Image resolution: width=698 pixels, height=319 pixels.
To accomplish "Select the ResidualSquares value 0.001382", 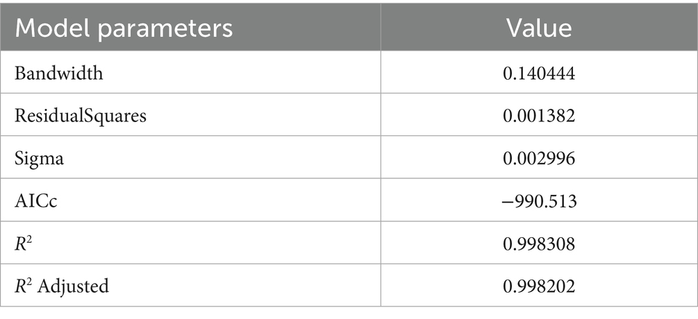I will coord(538,115).
